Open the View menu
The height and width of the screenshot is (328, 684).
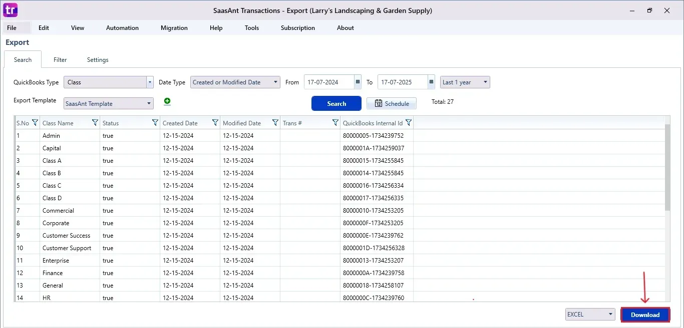pyautogui.click(x=78, y=28)
